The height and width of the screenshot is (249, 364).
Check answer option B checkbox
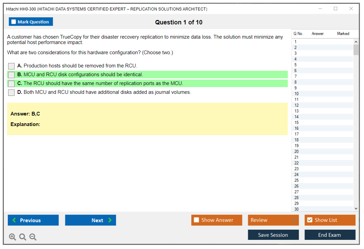[12, 75]
